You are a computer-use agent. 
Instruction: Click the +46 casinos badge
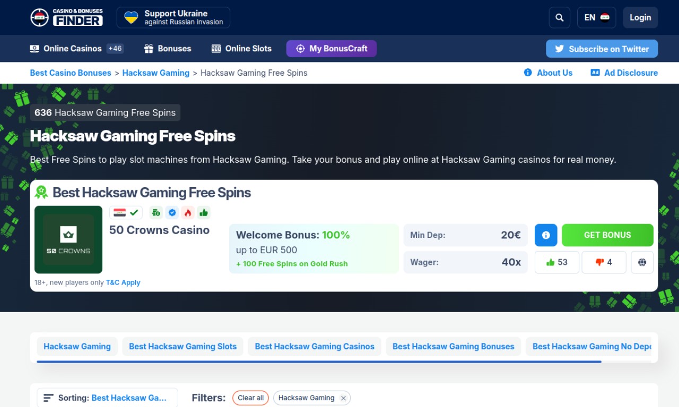click(x=115, y=48)
